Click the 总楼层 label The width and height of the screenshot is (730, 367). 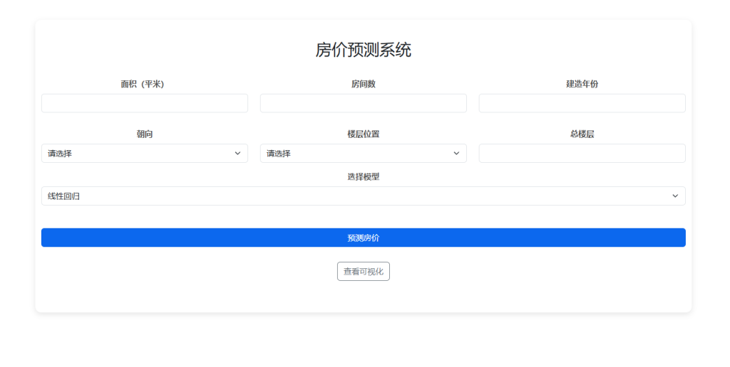(x=582, y=134)
